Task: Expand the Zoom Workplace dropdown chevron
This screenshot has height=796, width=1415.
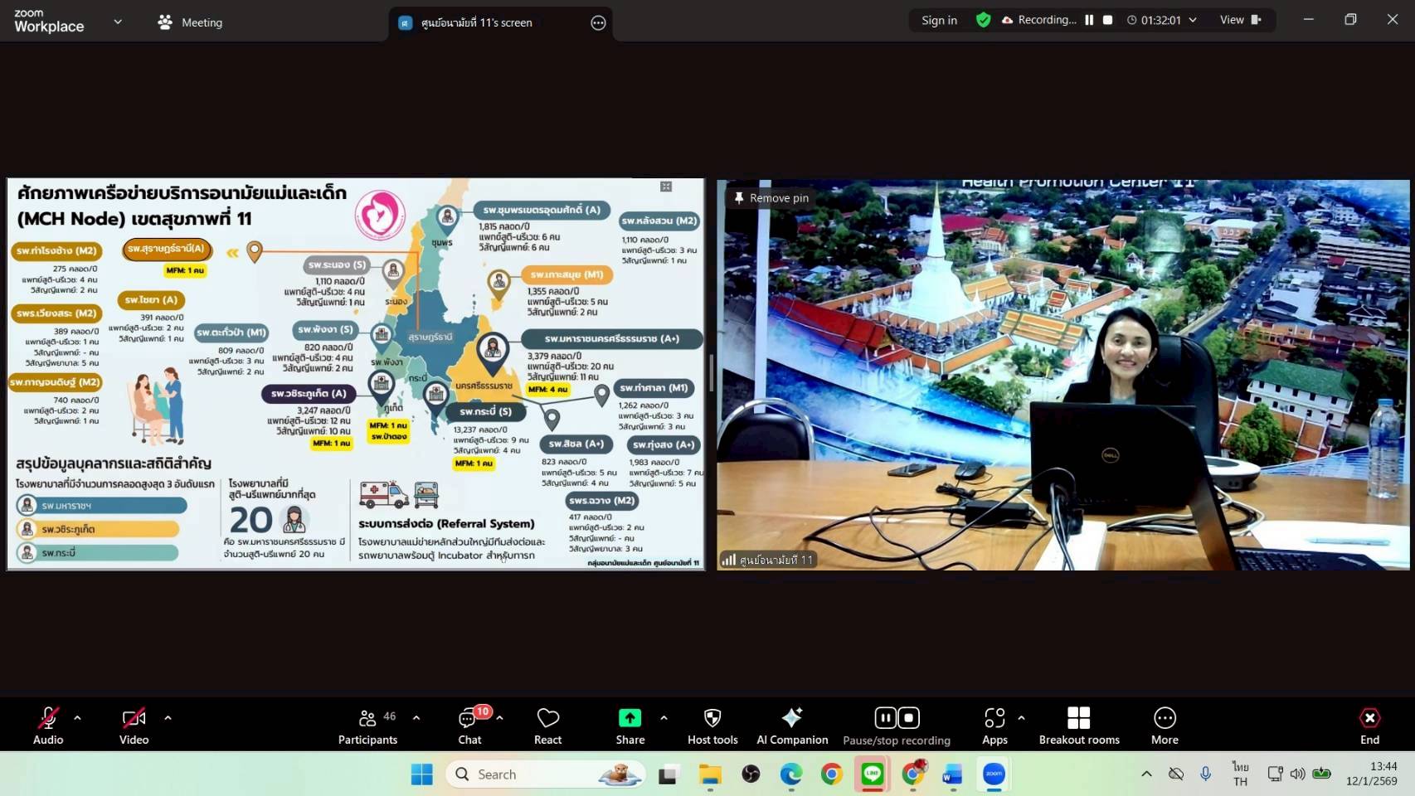Action: 118,22
